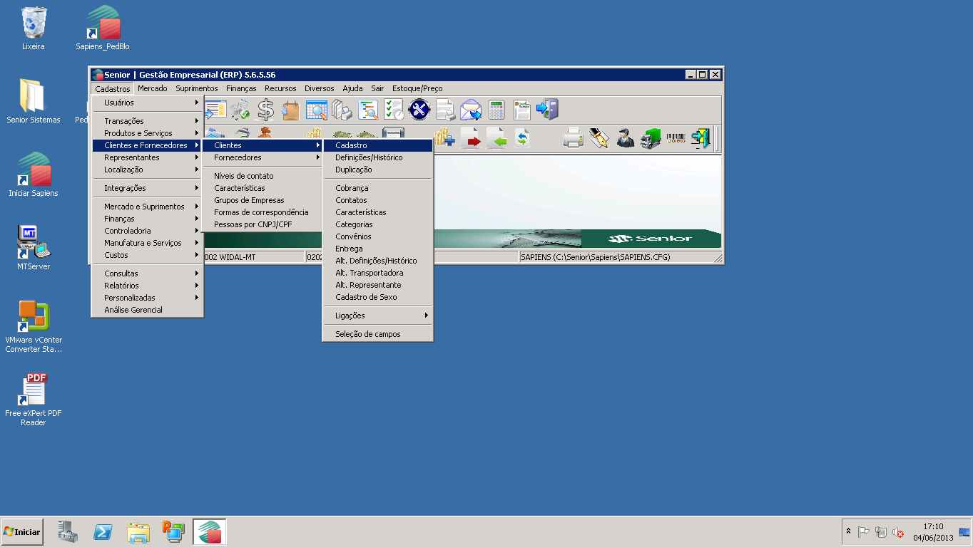This screenshot has width=973, height=547.
Task: Choose Cadastro in Clientes submenu
Action: [x=378, y=145]
